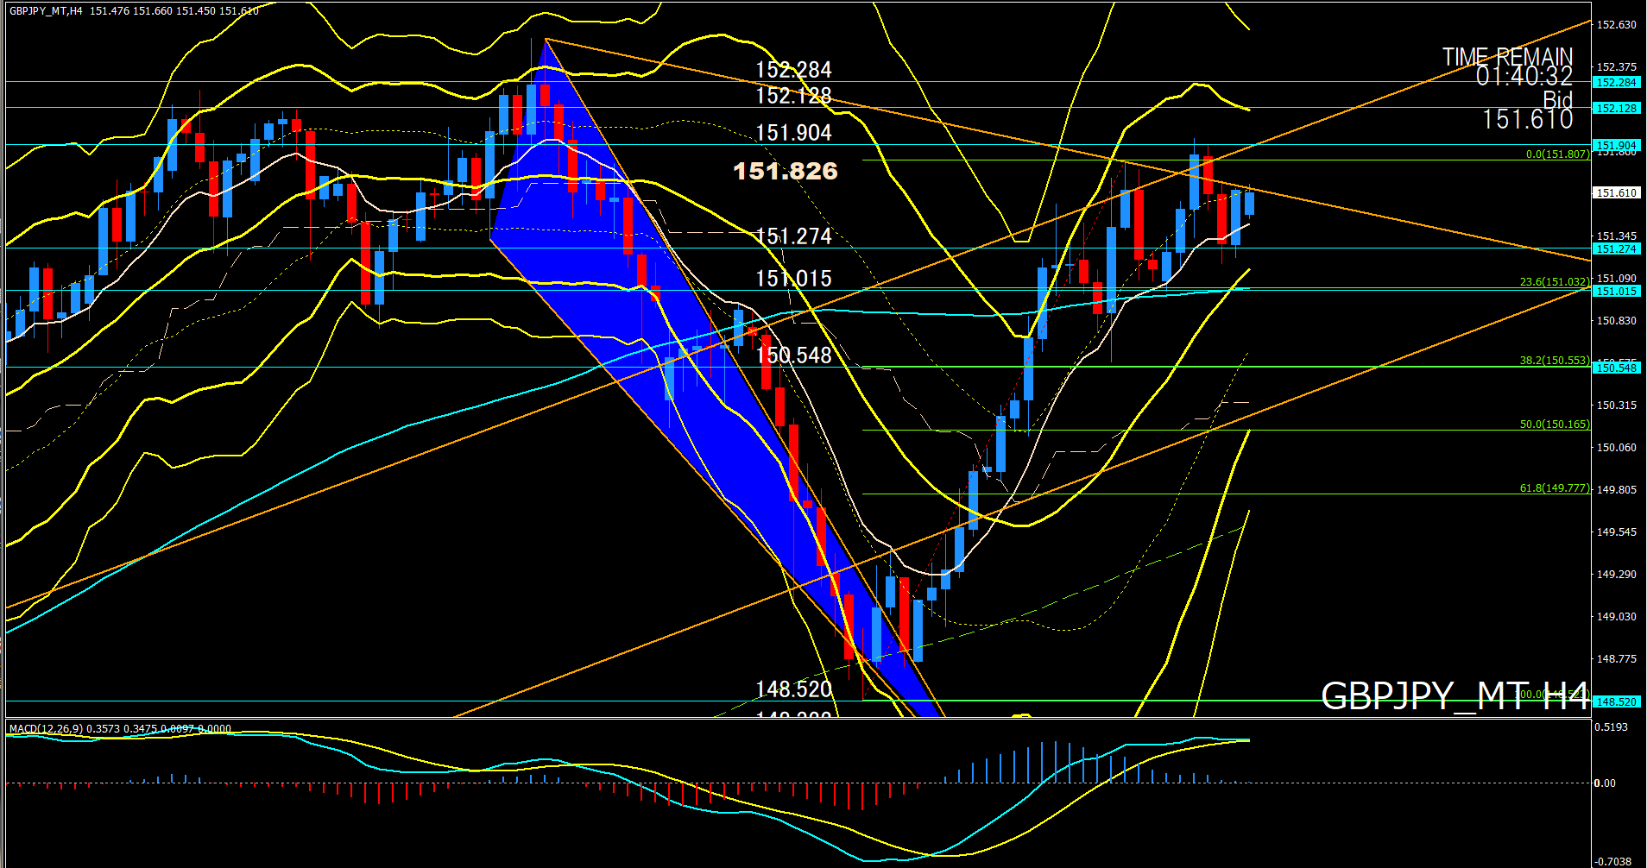Select the 149.030 price axis value

pos(1616,617)
